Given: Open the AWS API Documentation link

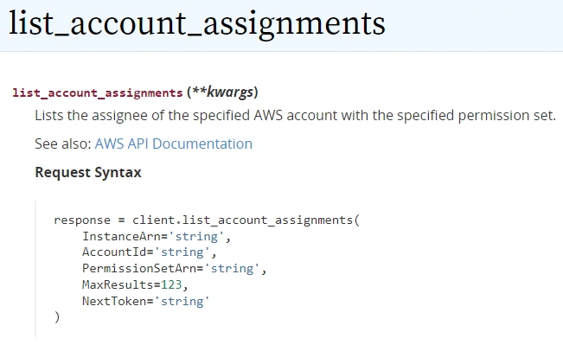Looking at the screenshot, I should 174,144.
